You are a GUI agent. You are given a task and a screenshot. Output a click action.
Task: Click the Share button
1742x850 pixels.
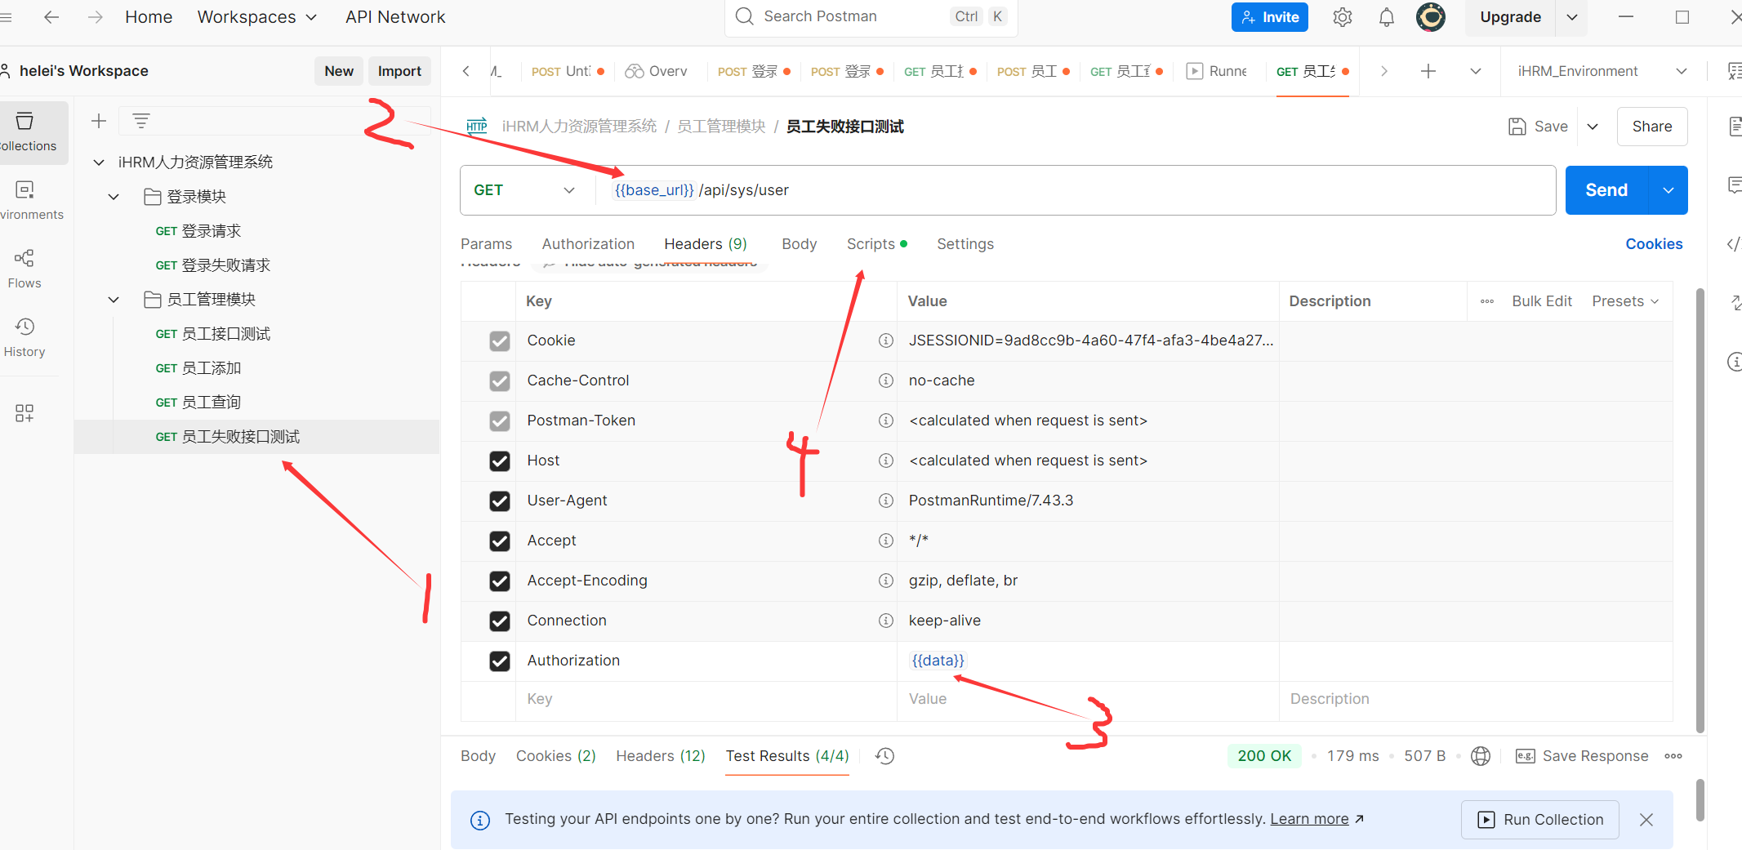[1652, 127]
